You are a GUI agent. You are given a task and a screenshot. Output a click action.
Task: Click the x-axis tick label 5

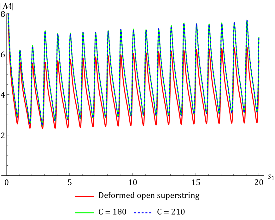[70, 182]
